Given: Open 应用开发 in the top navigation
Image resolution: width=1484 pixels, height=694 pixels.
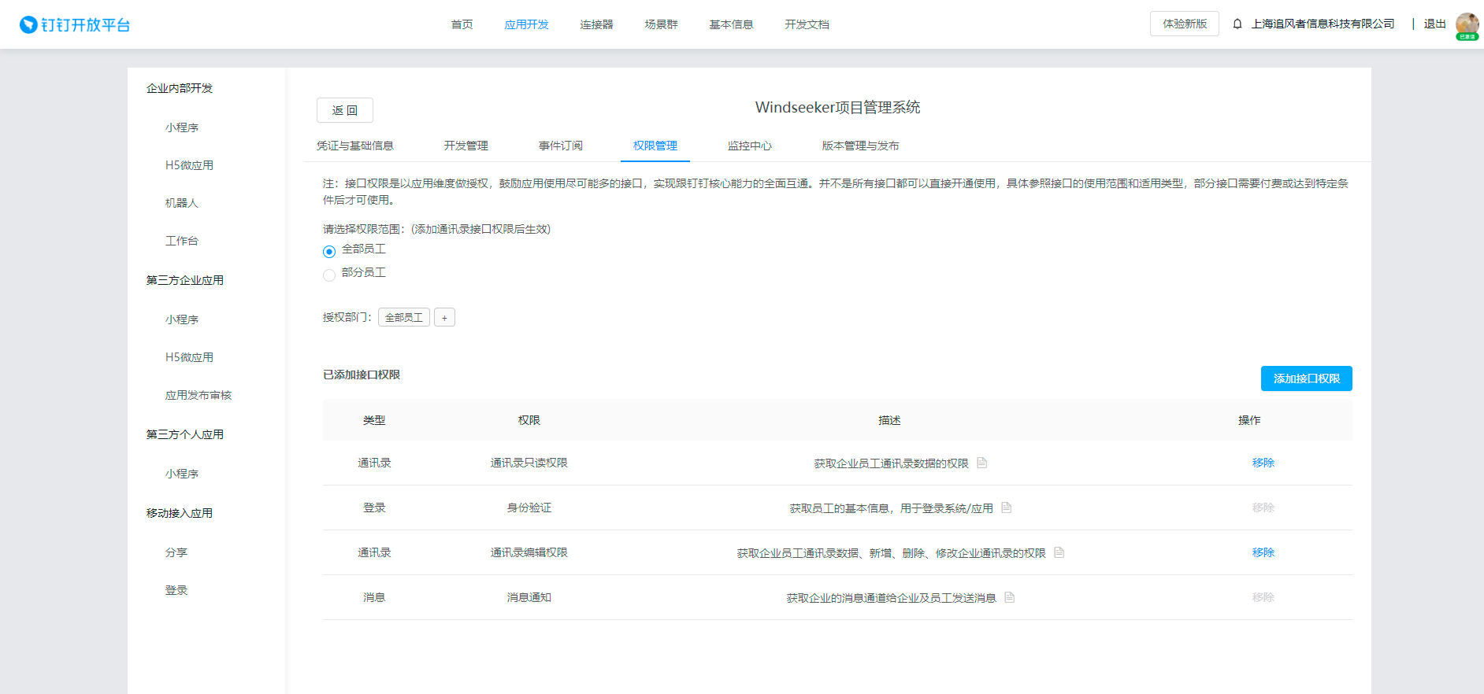Looking at the screenshot, I should click(x=526, y=24).
